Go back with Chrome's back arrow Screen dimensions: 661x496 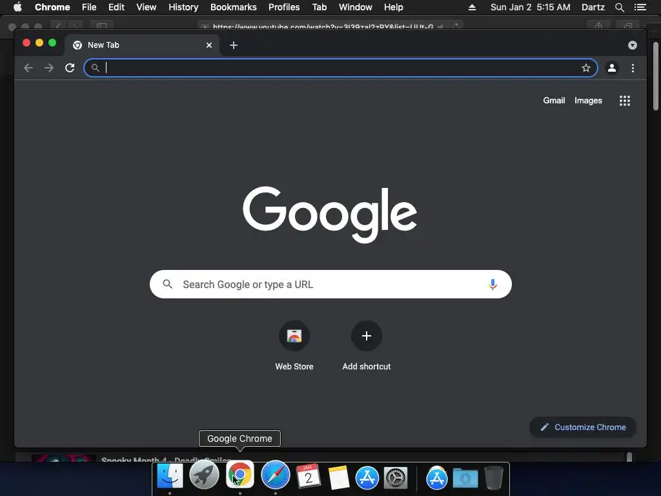point(28,68)
